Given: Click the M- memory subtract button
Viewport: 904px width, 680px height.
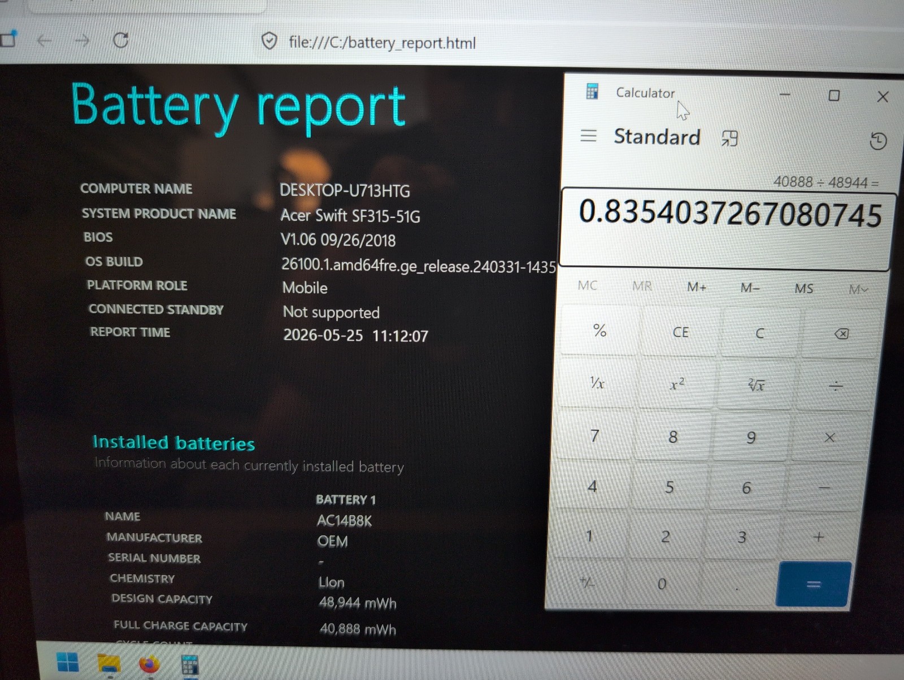Looking at the screenshot, I should 750,288.
